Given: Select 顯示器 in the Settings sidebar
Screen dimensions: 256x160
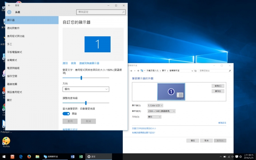Looking at the screenshot, I should click(32, 20).
